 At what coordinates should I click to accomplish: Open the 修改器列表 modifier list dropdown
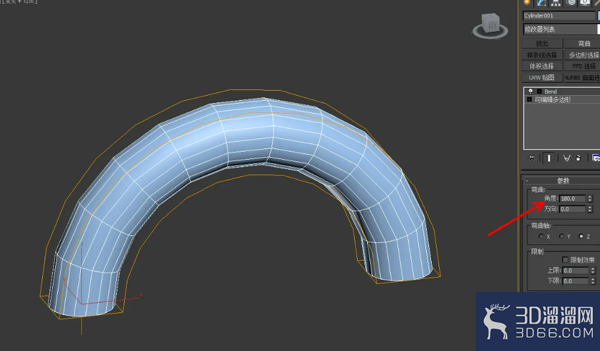tap(561, 29)
